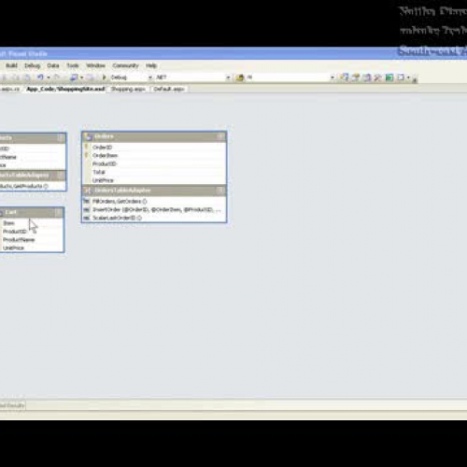The height and width of the screenshot is (467, 467).
Task: Select the Item column in Cart
Action: point(32,223)
